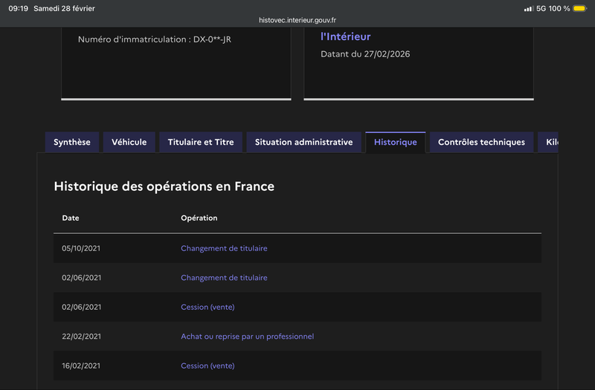595x390 pixels.
Task: Open Achat ou reprise par un professionnel
Action: point(247,337)
